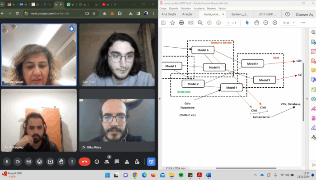Click the present screen icon
The image size is (316, 180).
[50, 162]
